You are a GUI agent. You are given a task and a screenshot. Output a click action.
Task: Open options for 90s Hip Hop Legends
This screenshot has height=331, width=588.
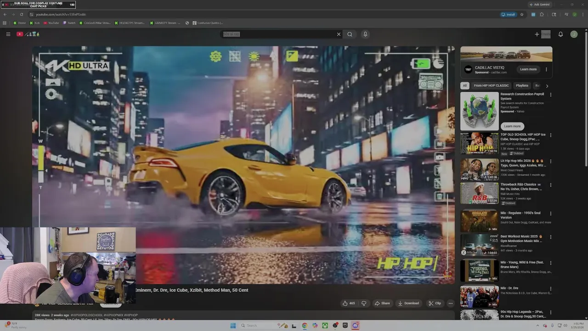coord(550,312)
